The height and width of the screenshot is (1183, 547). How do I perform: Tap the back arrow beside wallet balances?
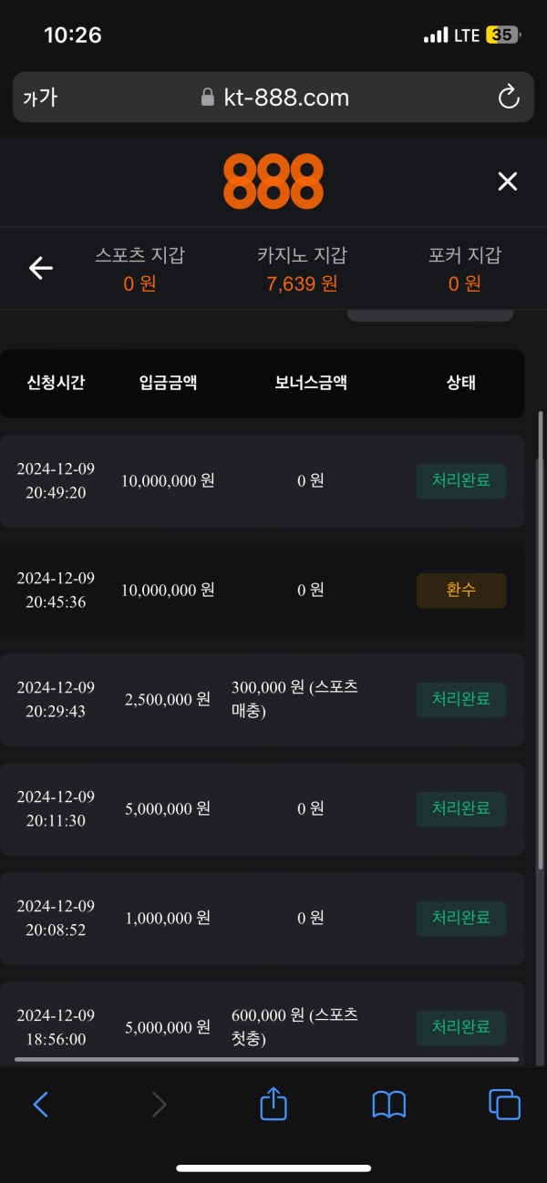[x=40, y=268]
